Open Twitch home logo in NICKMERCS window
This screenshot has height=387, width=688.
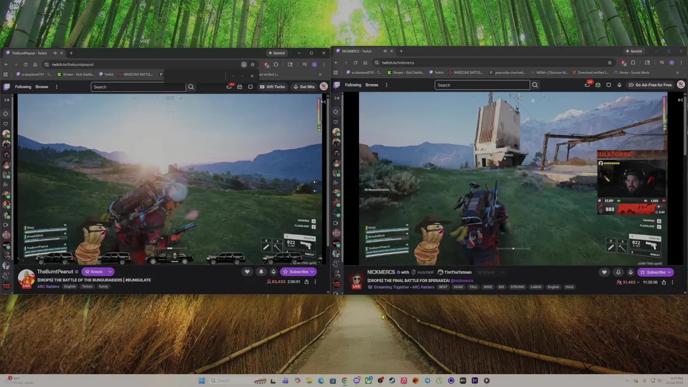pos(337,85)
